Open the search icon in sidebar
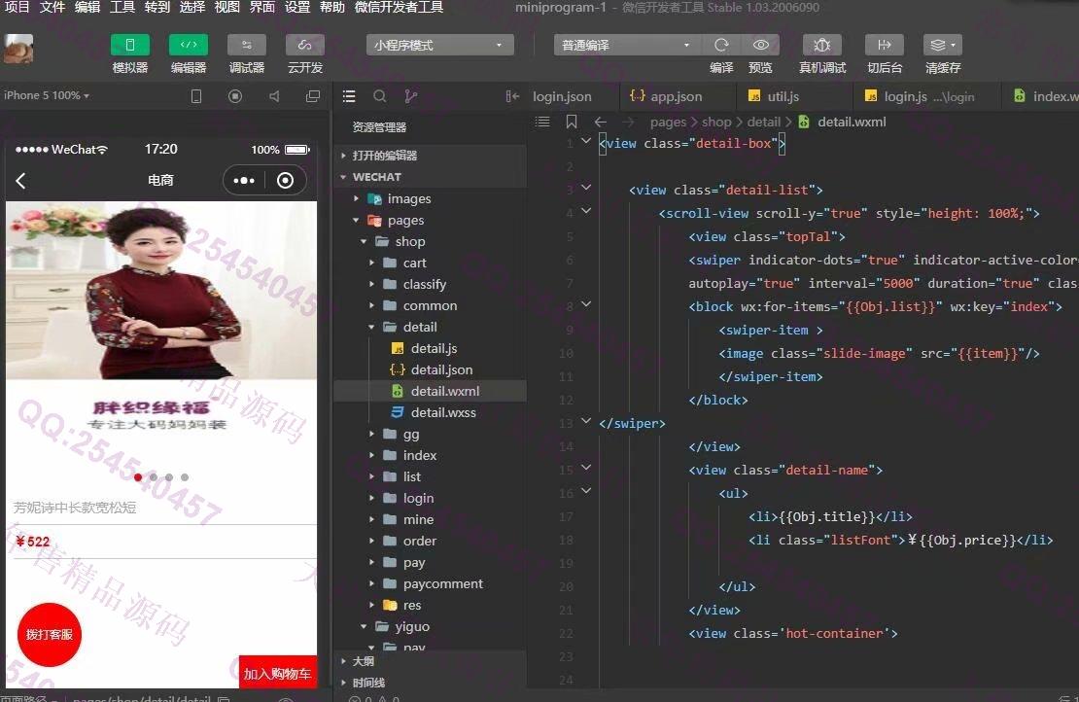This screenshot has width=1079, height=702. click(380, 96)
